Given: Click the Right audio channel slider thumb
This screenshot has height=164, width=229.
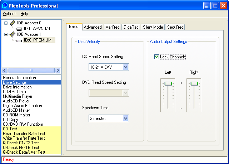Looking at the screenshot, I should 194,83.
